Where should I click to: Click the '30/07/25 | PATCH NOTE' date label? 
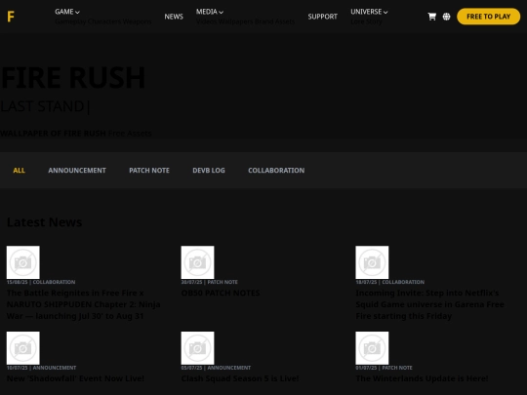[x=210, y=282]
